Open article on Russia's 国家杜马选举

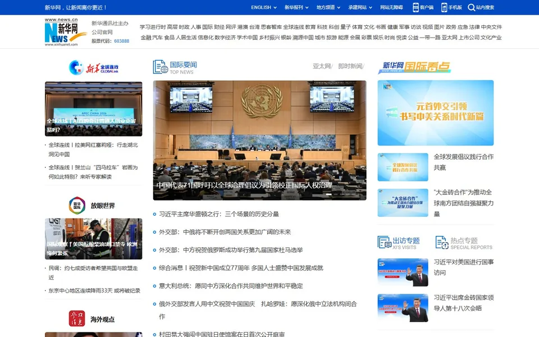pos(231,249)
